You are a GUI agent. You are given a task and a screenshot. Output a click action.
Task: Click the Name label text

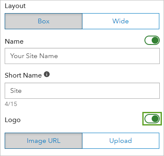[x=14, y=42]
